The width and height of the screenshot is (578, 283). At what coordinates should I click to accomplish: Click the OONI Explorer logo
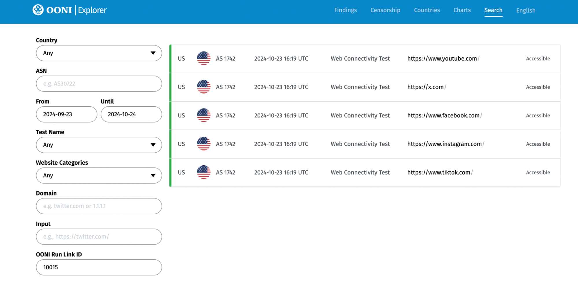pyautogui.click(x=69, y=10)
